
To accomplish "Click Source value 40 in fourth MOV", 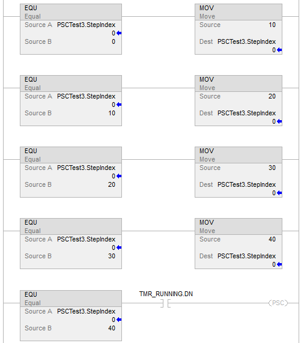I will coord(272,239).
